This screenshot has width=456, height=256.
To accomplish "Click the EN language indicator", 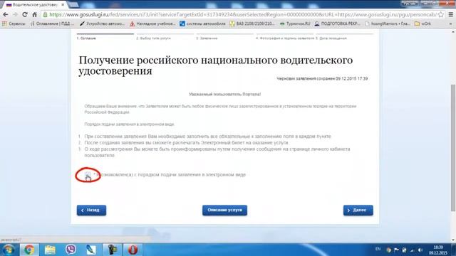I will tap(378, 249).
